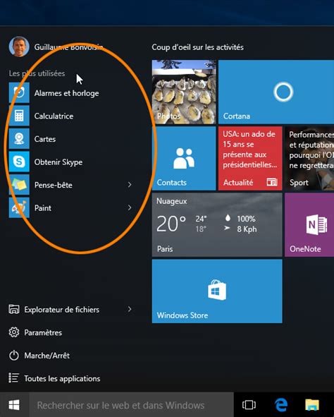Viewport: 334px width, 417px height.
Task: Open the Actualité news tile
Action: (250, 158)
